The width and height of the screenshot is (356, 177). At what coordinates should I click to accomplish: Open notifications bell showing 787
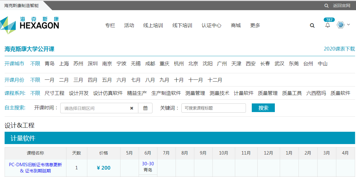coord(328,25)
